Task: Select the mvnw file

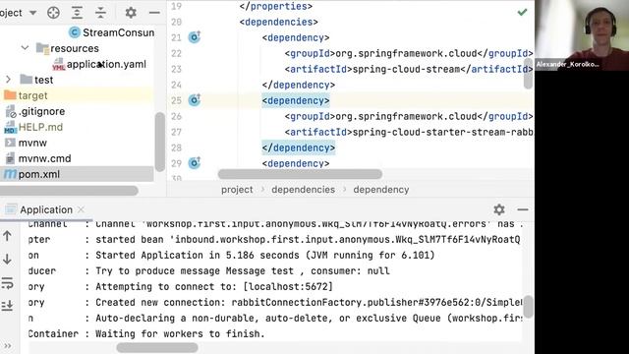Action: [26, 143]
